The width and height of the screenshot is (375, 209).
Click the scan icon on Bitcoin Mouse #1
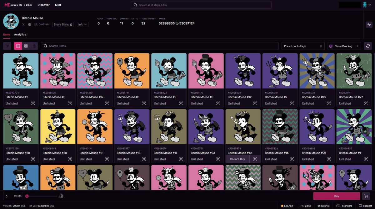[366, 159]
